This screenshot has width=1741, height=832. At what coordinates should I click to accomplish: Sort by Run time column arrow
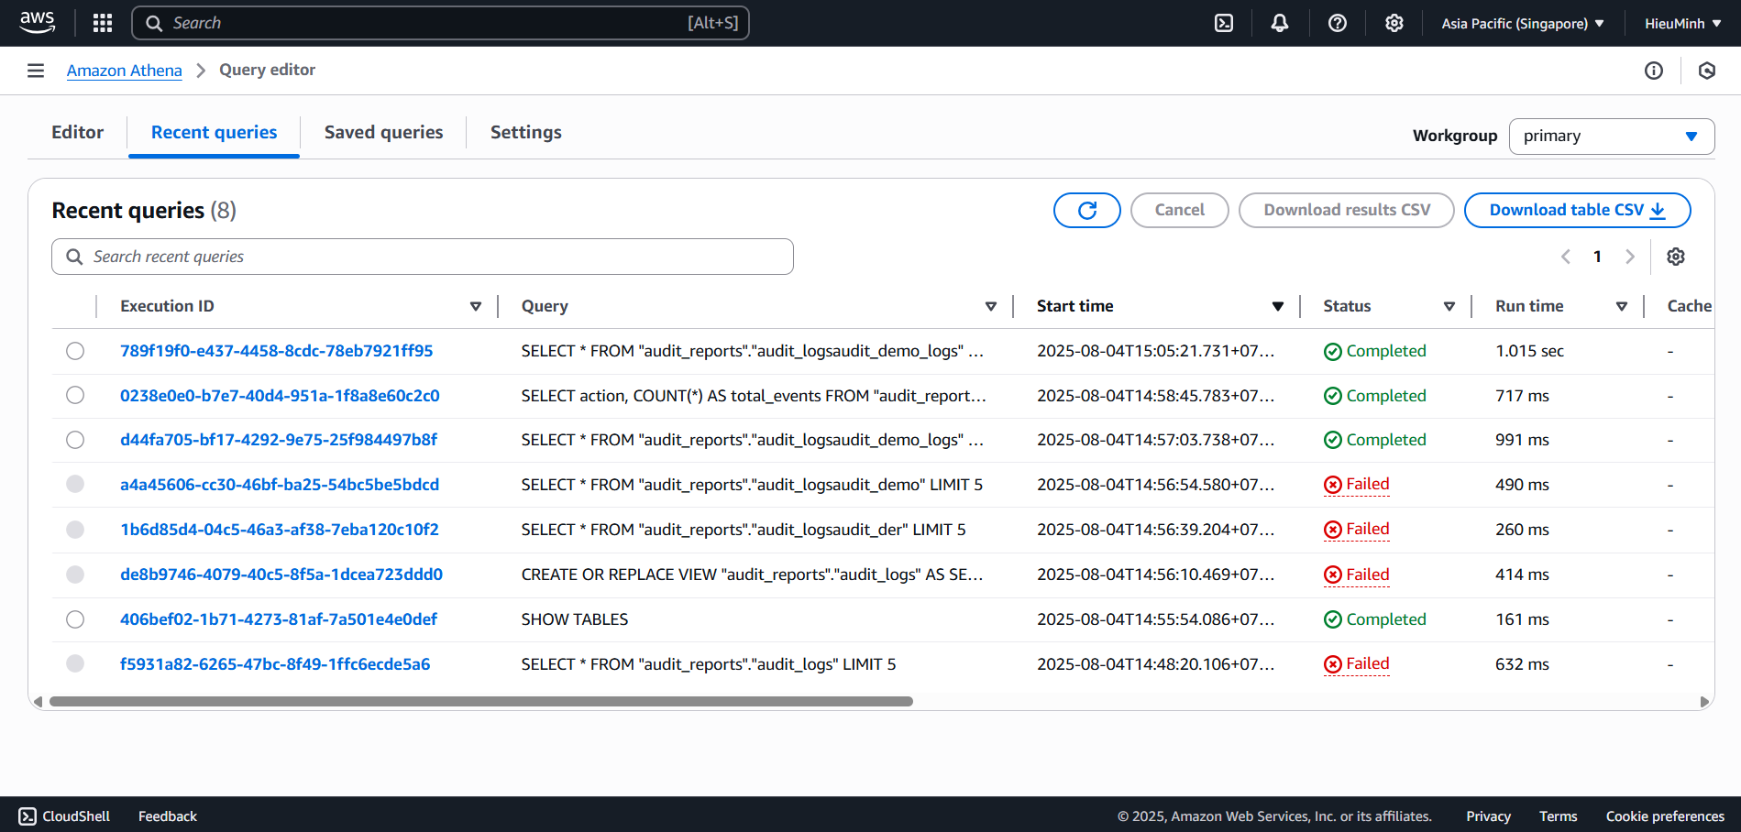point(1622,307)
